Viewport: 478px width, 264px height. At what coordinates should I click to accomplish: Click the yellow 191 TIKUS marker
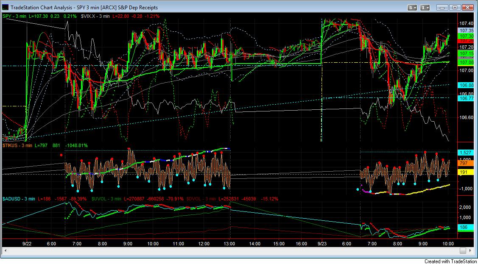coord(466,172)
